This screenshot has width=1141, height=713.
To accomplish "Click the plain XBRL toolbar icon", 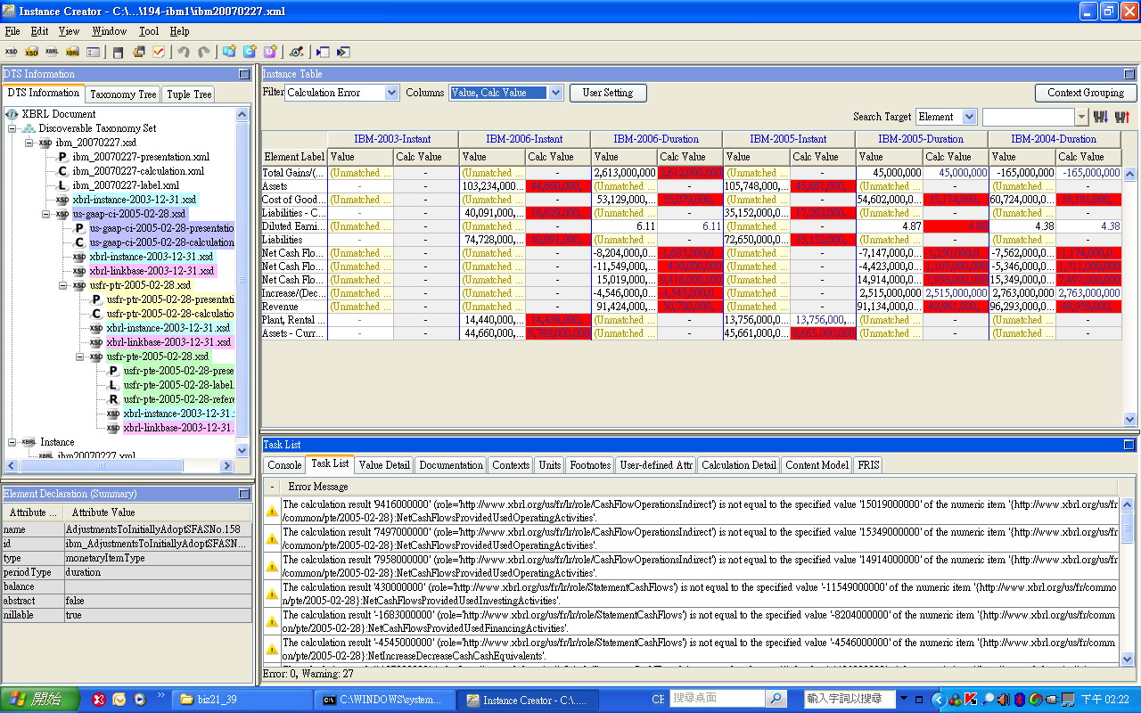I will 52,52.
